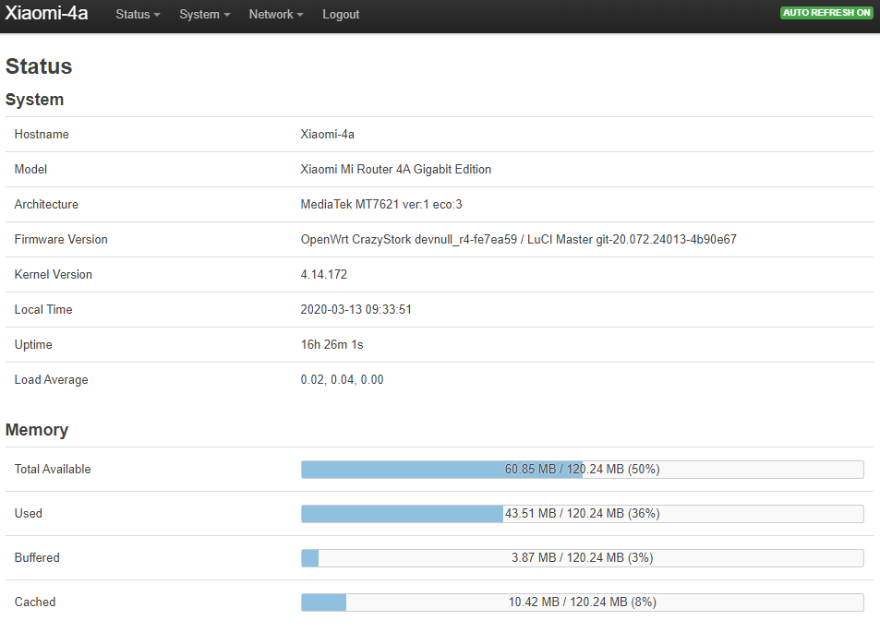Click the Kernel Version row label

pos(54,274)
